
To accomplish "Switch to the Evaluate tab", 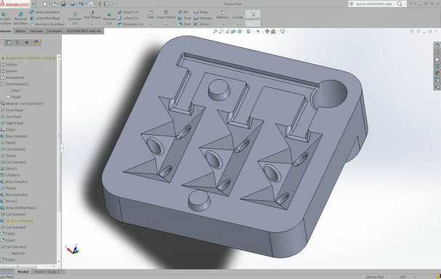I will 36,31.
